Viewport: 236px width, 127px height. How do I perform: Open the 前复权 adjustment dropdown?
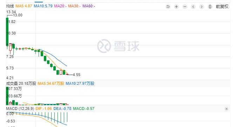coord(222,7)
